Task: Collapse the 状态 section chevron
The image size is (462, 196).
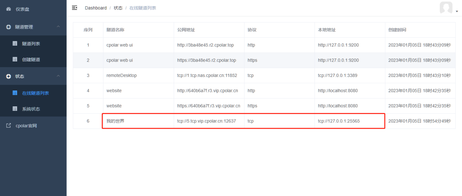Action: (x=58, y=76)
